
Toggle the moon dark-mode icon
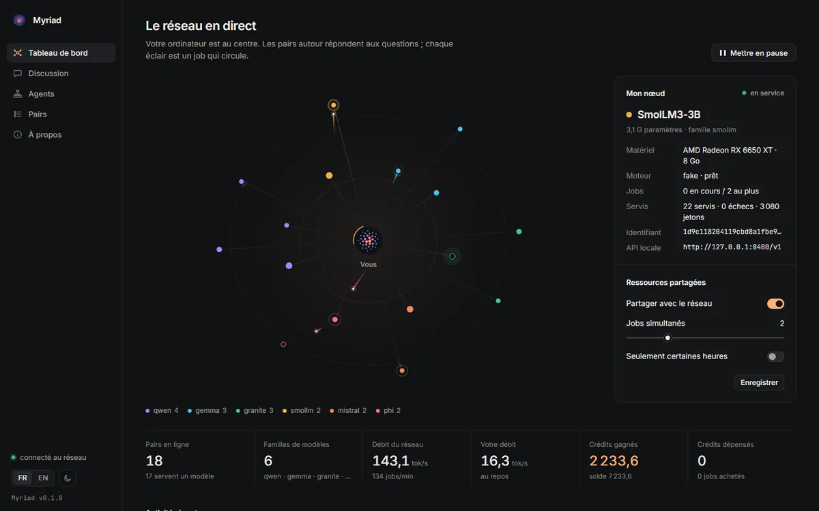68,478
